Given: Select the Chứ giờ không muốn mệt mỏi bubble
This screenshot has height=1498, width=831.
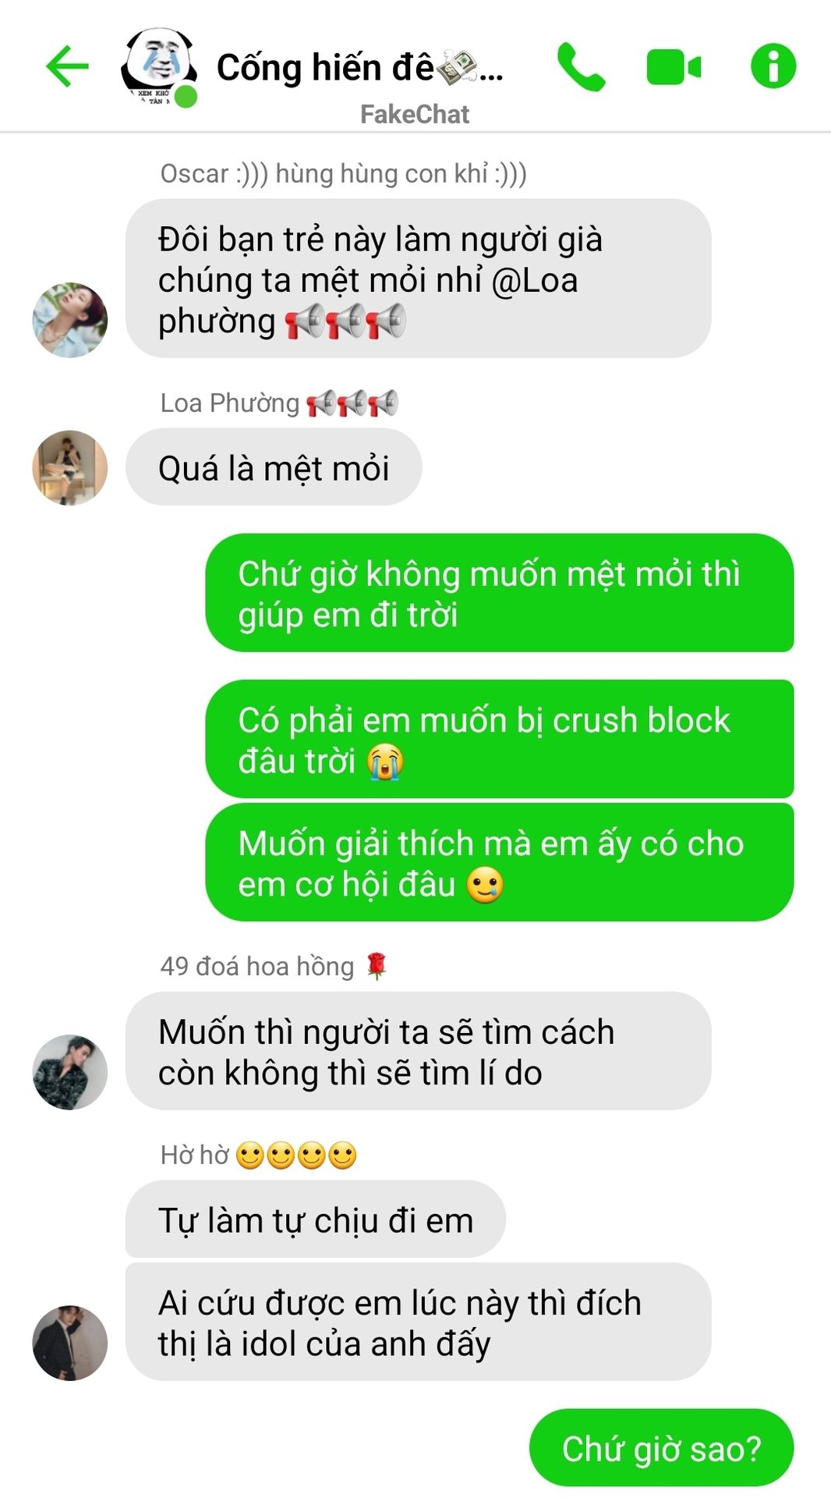Looking at the screenshot, I should click(x=500, y=593).
